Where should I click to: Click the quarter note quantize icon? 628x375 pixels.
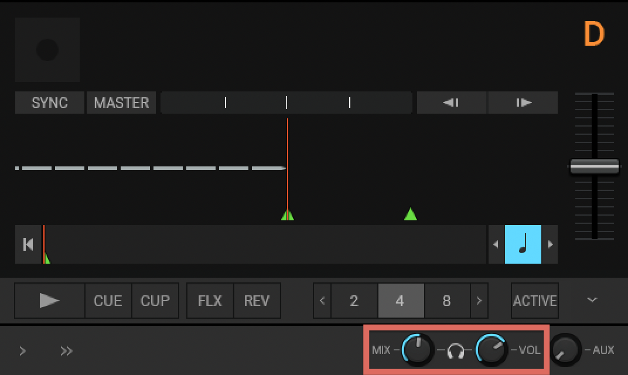tap(523, 244)
